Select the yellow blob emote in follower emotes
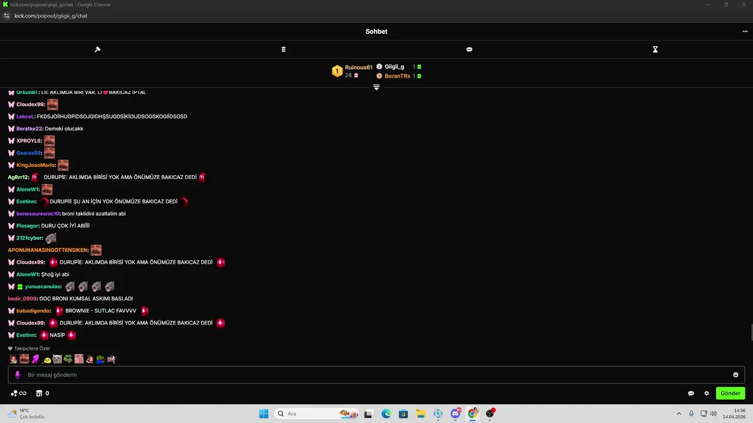Image resolution: width=753 pixels, height=423 pixels. pos(47,360)
